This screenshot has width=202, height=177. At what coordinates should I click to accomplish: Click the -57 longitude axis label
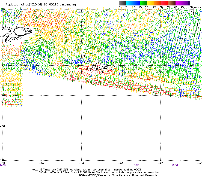41,163
